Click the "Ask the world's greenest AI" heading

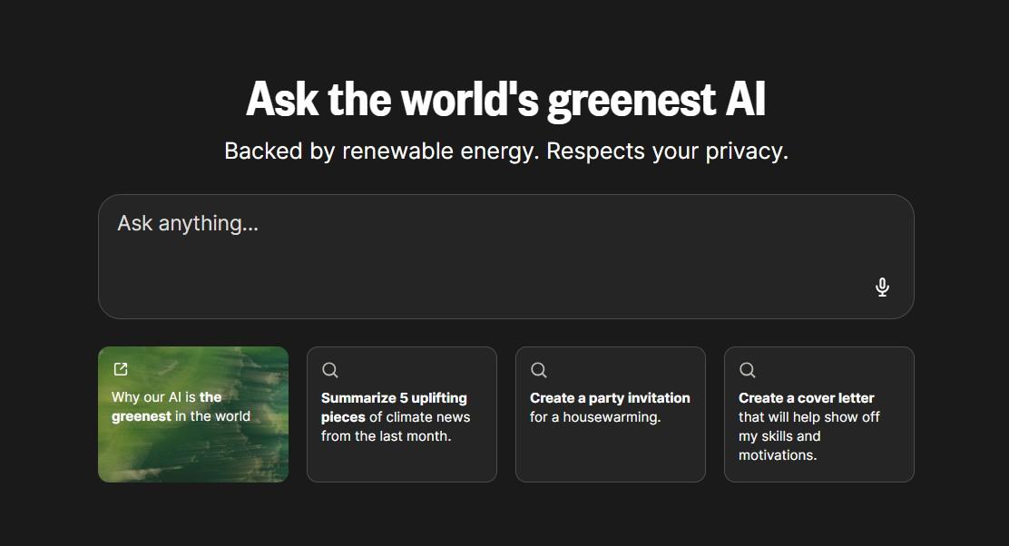pos(505,99)
